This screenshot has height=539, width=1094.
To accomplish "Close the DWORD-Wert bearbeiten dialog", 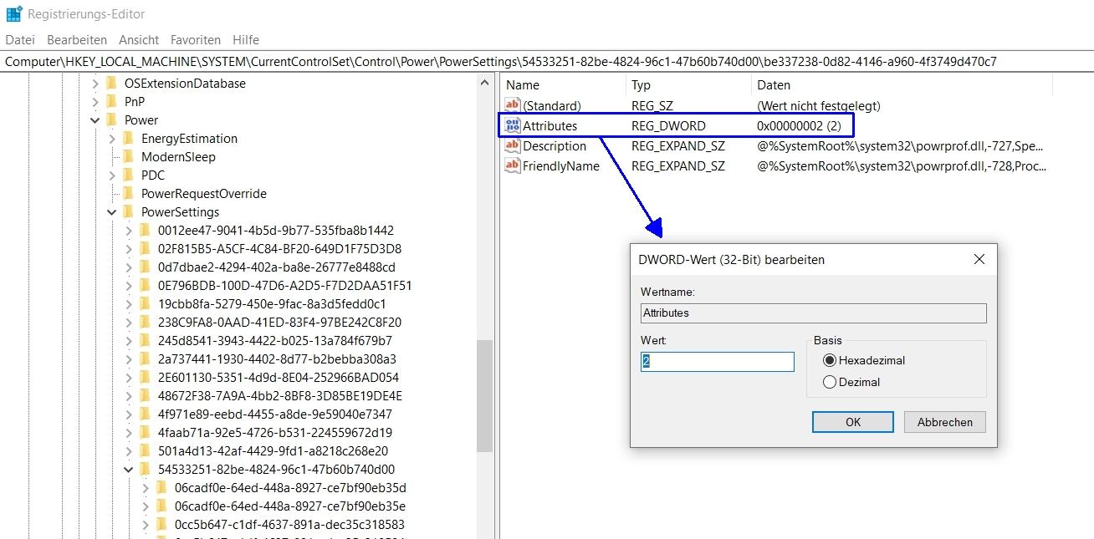I will click(x=979, y=260).
